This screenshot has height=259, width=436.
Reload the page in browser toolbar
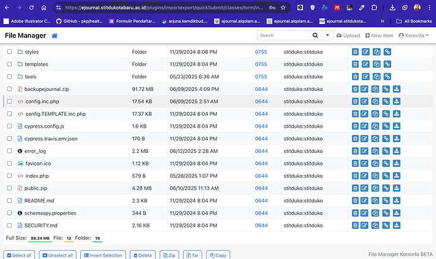coord(32,8)
